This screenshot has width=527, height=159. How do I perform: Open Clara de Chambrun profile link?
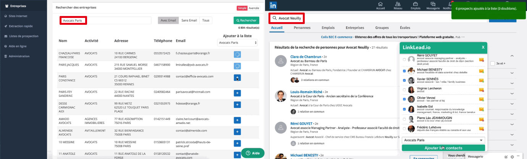pyautogui.click(x=306, y=57)
